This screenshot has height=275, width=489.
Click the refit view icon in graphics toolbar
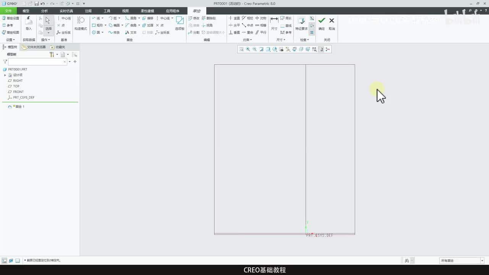point(241,49)
